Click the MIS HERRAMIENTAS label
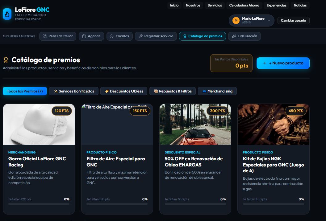This screenshot has width=326, height=221. click(x=19, y=36)
